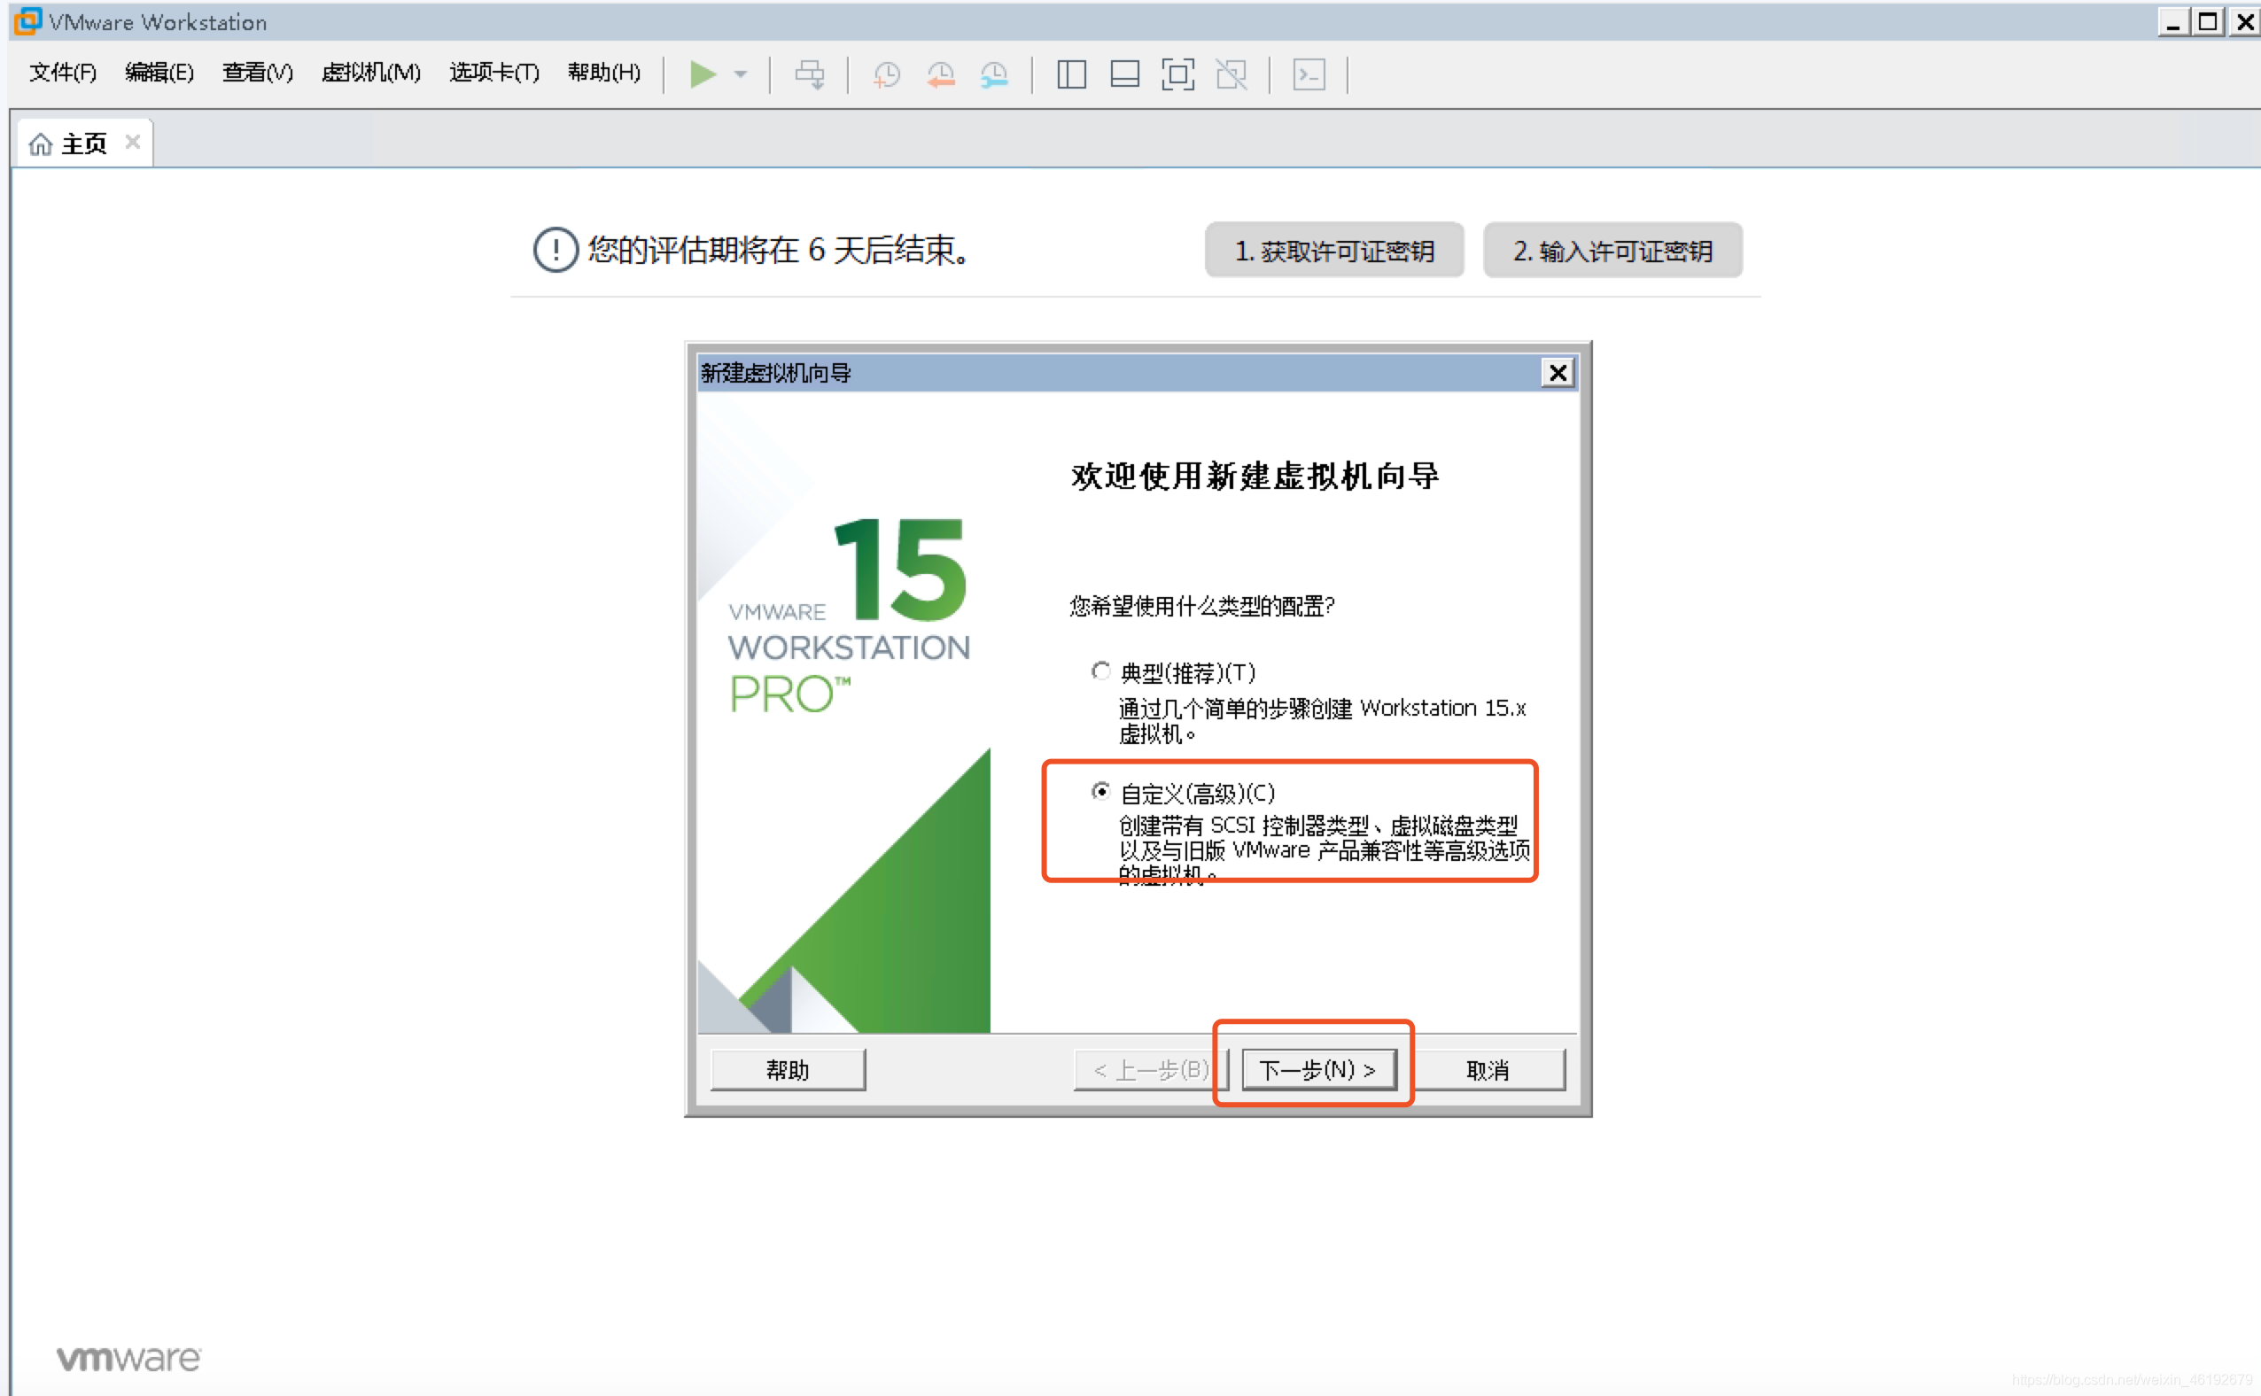Click the 帮助 button in wizard

788,1069
